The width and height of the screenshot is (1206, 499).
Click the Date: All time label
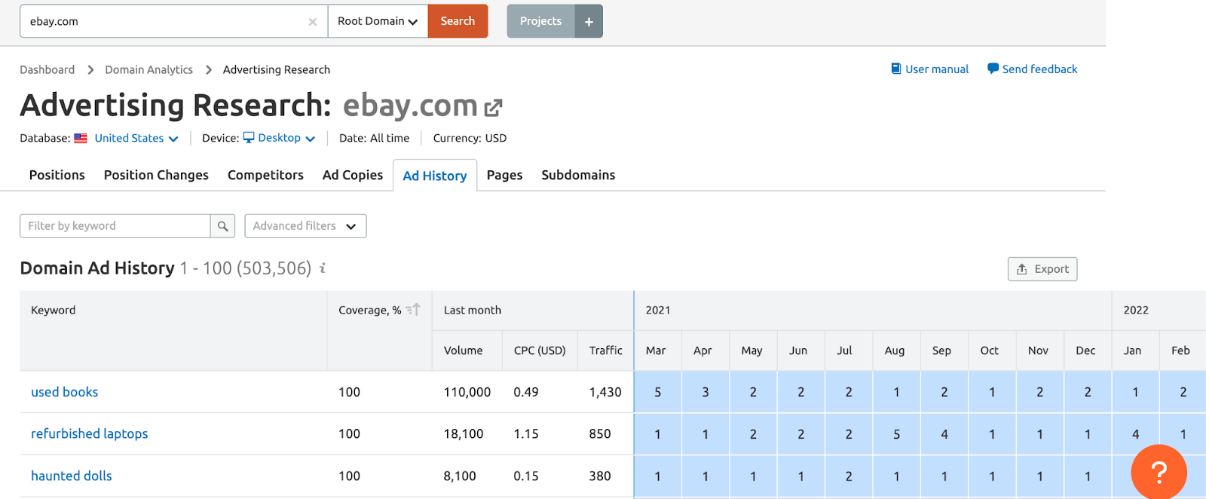click(374, 138)
